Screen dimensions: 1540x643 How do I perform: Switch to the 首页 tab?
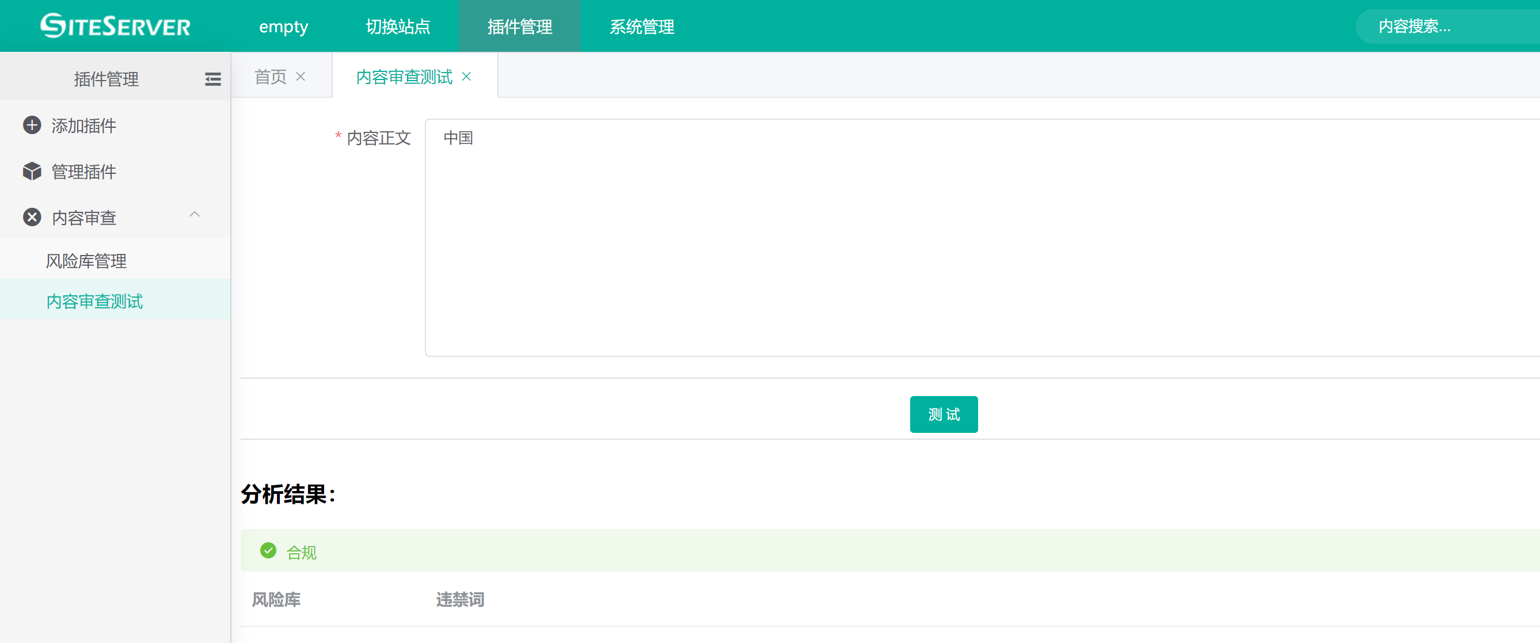coord(270,77)
